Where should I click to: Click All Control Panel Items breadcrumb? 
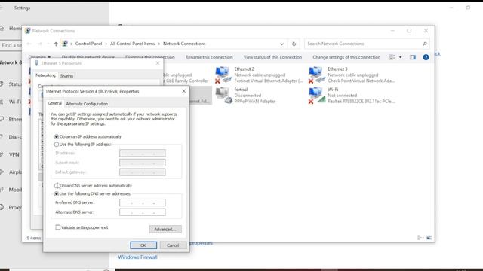point(133,44)
